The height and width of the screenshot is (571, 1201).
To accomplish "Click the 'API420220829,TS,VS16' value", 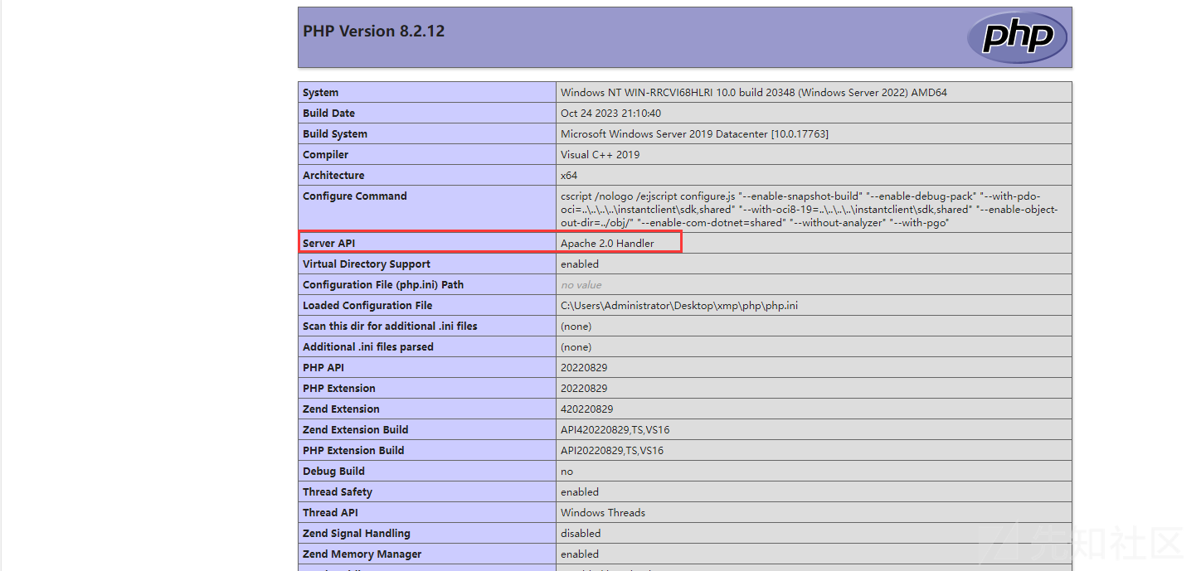I will pyautogui.click(x=615, y=430).
